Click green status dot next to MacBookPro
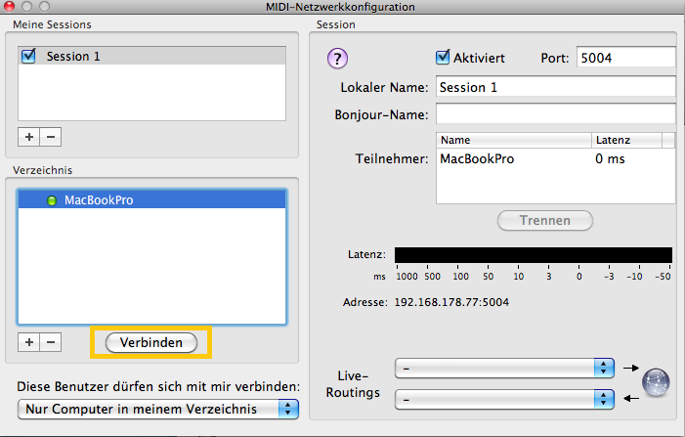 point(52,201)
